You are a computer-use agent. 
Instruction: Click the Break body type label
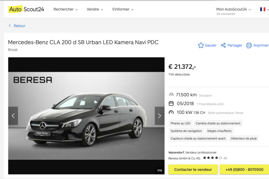click(13, 50)
